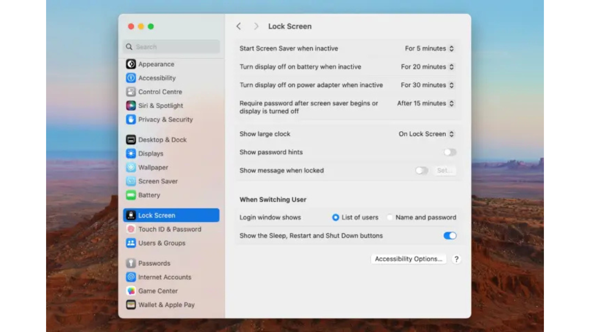Click the Touch ID fingerprint icon
This screenshot has width=590, height=332.
click(x=131, y=229)
